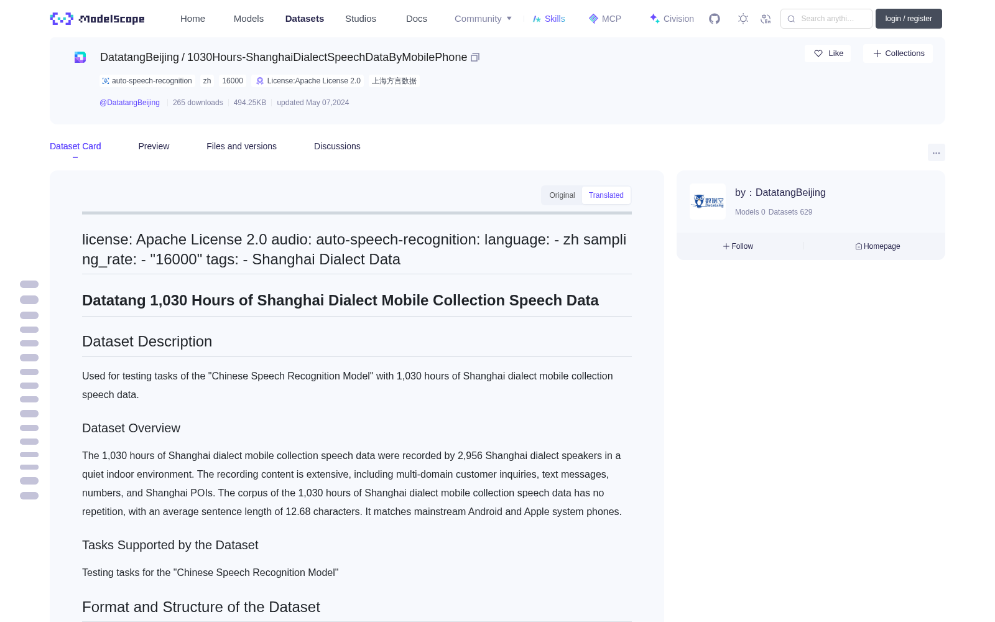Click the 'Dataset Description' heading
This screenshot has width=995, height=622.
147,341
